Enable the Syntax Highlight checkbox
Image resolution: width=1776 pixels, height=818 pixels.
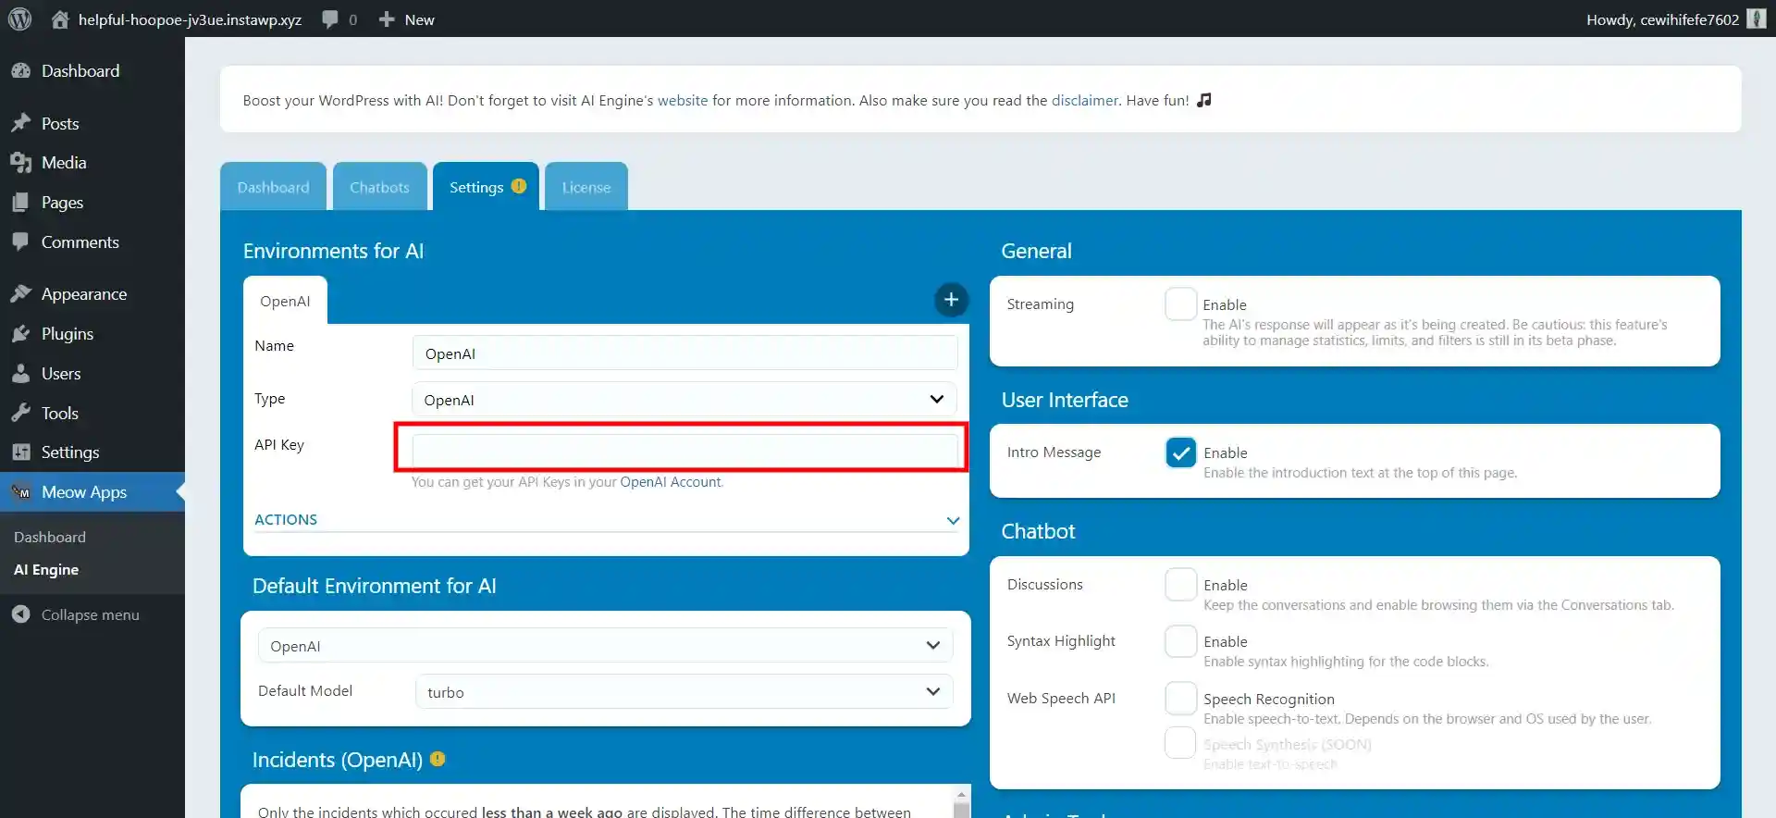tap(1181, 641)
